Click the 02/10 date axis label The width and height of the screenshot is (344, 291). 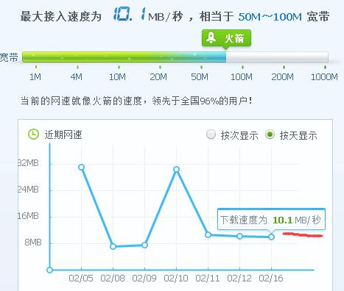176,279
